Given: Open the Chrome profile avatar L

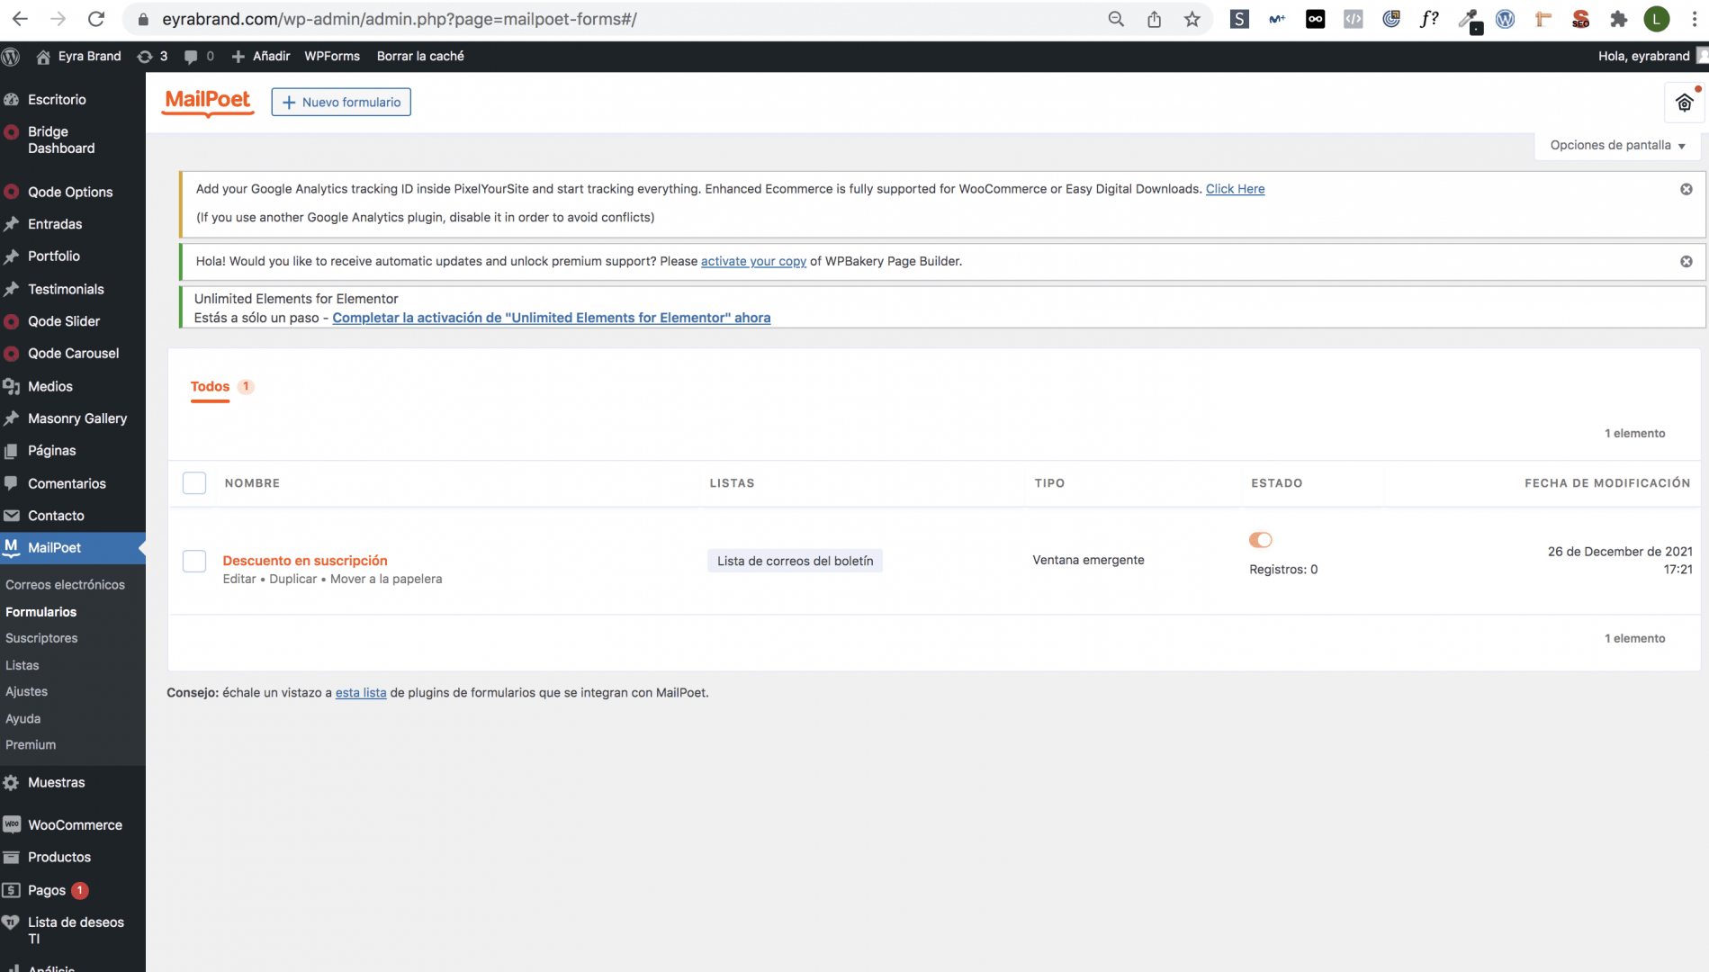Looking at the screenshot, I should (x=1657, y=19).
